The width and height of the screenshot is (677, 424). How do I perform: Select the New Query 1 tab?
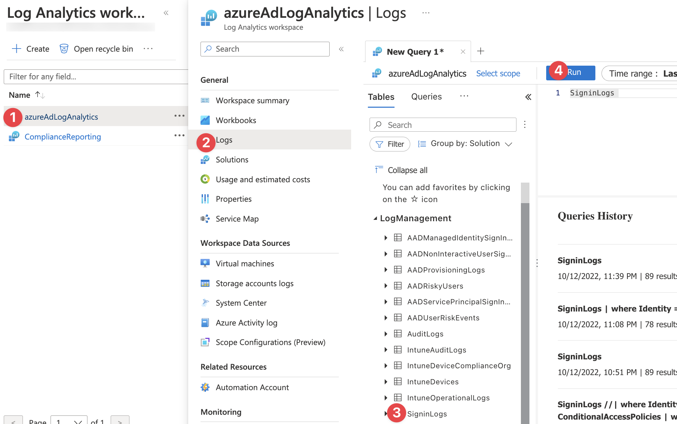pyautogui.click(x=415, y=51)
